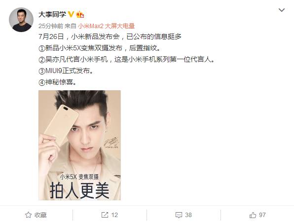294x224 pixels.
Task: Click the yellow V verified badge
Action: click(71, 14)
